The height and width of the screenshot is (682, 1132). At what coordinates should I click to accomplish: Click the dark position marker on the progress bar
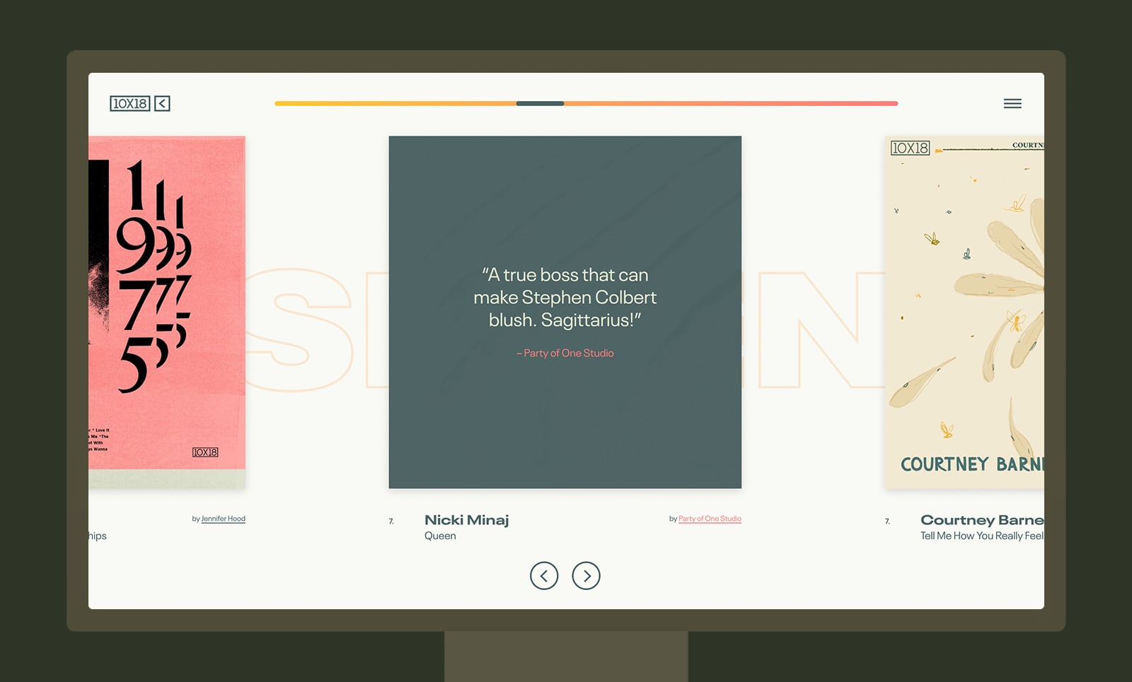click(x=540, y=104)
